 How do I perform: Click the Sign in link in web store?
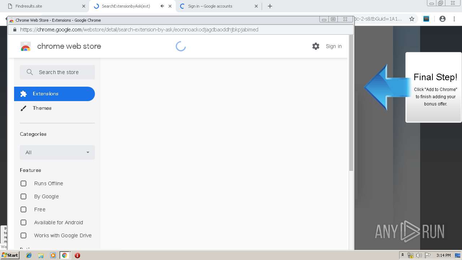tap(334, 46)
